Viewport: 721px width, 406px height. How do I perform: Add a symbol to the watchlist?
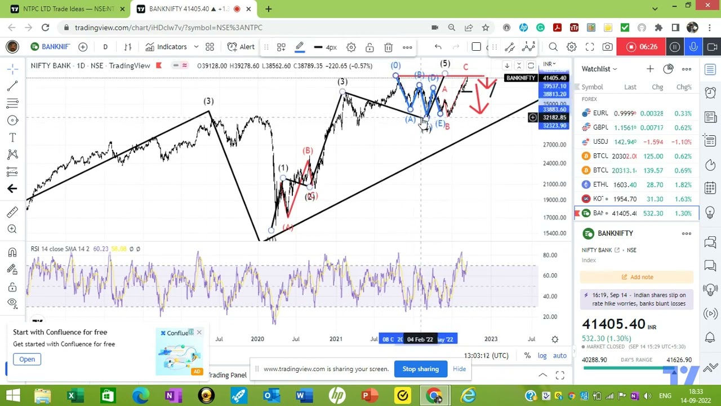[x=650, y=69]
